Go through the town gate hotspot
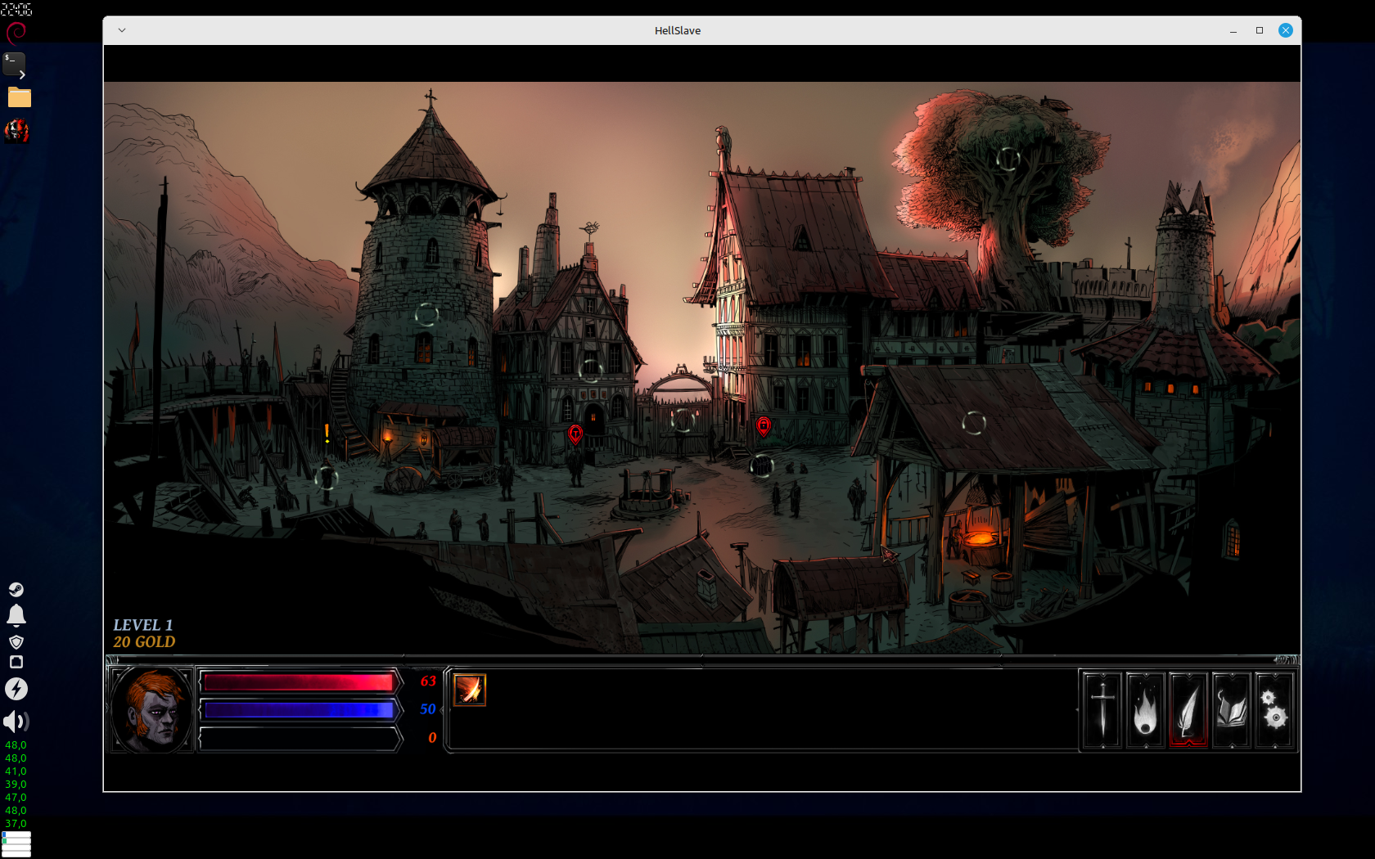The image size is (1375, 859). 682,420
